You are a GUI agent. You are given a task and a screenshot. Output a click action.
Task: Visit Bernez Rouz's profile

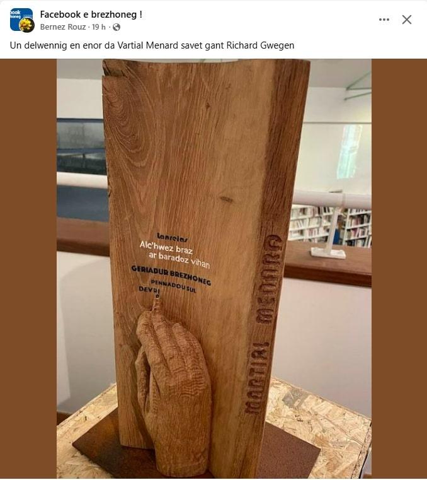[62, 27]
